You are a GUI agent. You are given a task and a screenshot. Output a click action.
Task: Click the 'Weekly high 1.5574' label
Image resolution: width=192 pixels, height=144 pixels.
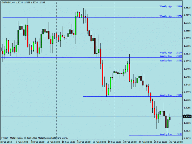tap(171, 53)
